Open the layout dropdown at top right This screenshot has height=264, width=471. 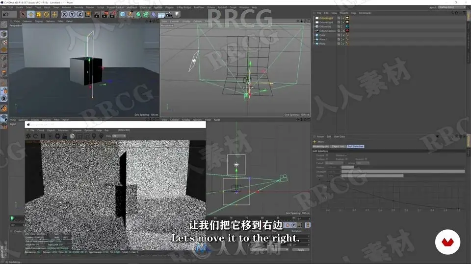pos(451,7)
